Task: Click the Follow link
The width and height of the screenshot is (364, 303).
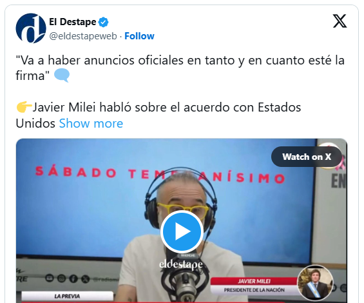Action: click(x=139, y=36)
